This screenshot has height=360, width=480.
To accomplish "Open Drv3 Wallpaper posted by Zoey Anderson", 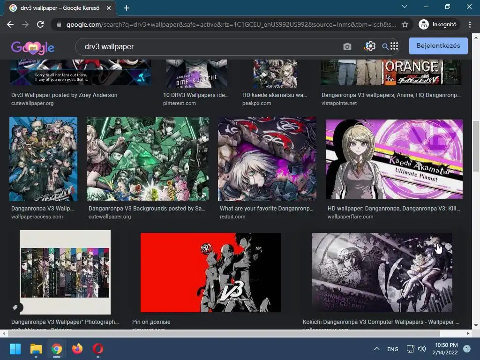I will 64,95.
